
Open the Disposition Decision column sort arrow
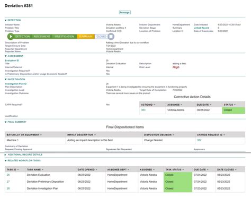(x=173, y=135)
